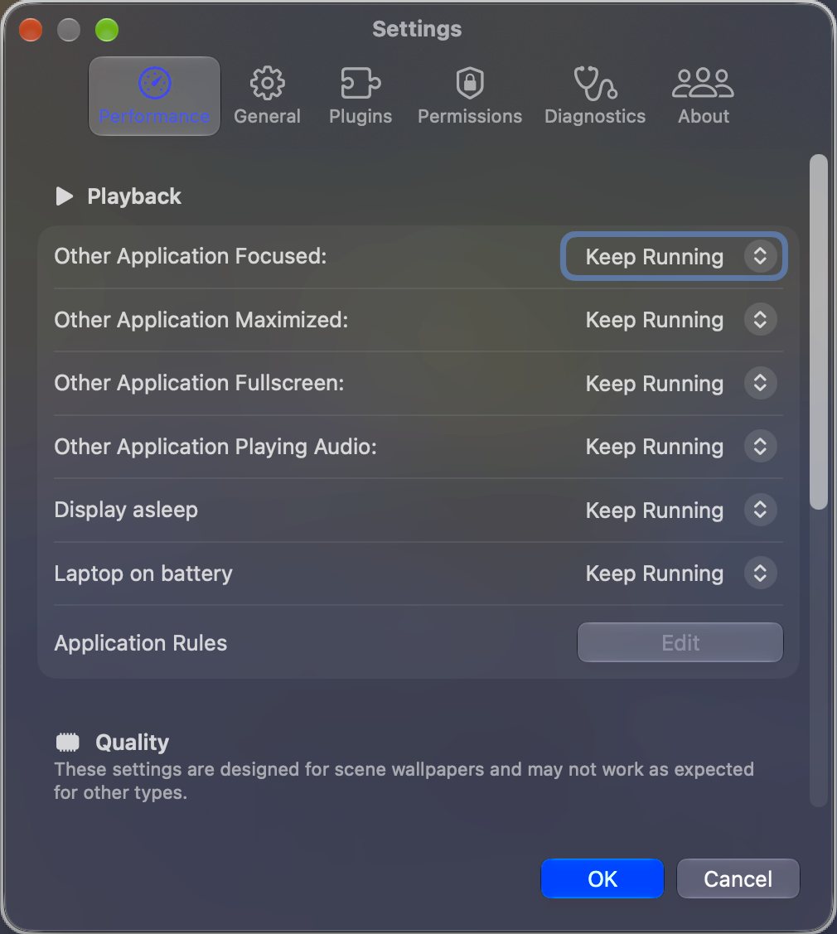837x934 pixels.
Task: Click the Playback play triangle icon
Action: click(64, 196)
